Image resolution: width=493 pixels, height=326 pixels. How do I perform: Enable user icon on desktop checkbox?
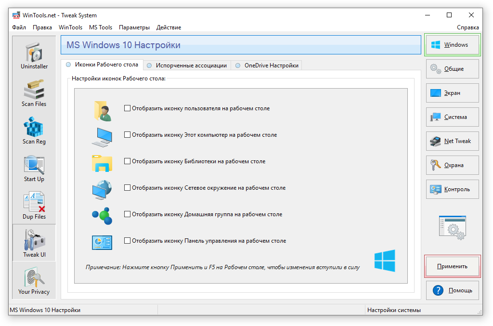[x=127, y=108]
